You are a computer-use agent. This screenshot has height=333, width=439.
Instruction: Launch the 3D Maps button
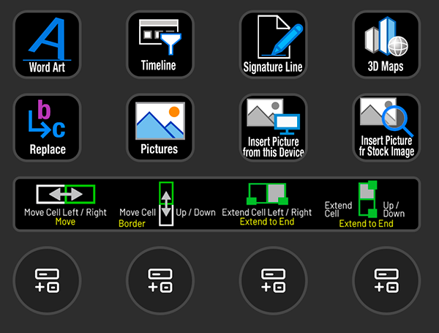click(x=386, y=45)
